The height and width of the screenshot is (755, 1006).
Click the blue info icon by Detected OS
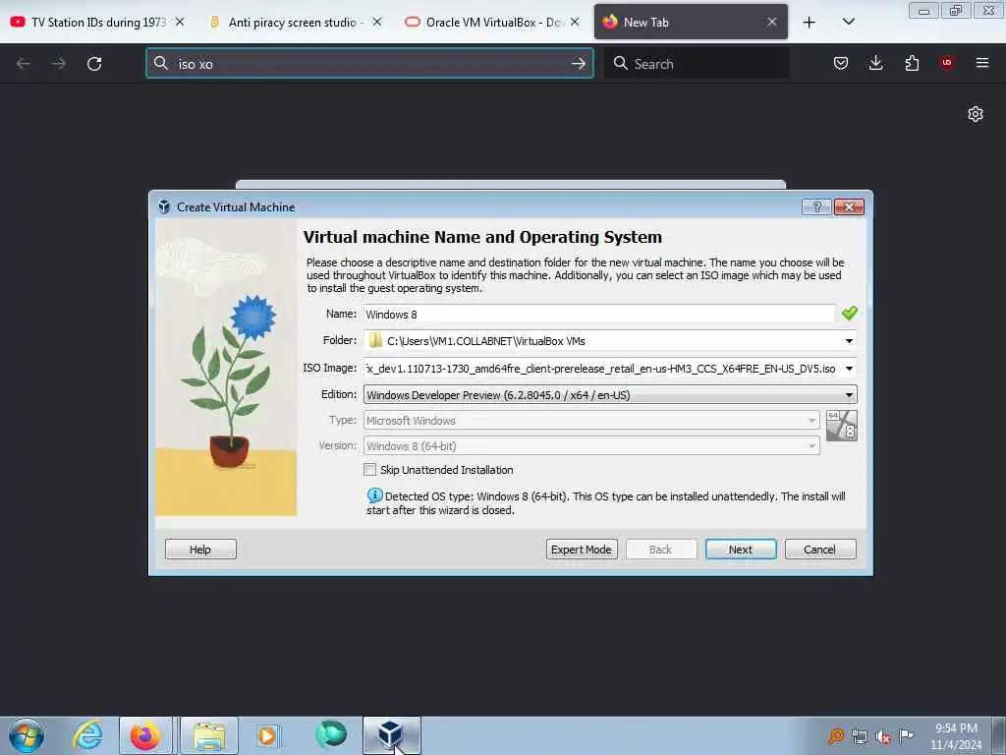tap(374, 495)
